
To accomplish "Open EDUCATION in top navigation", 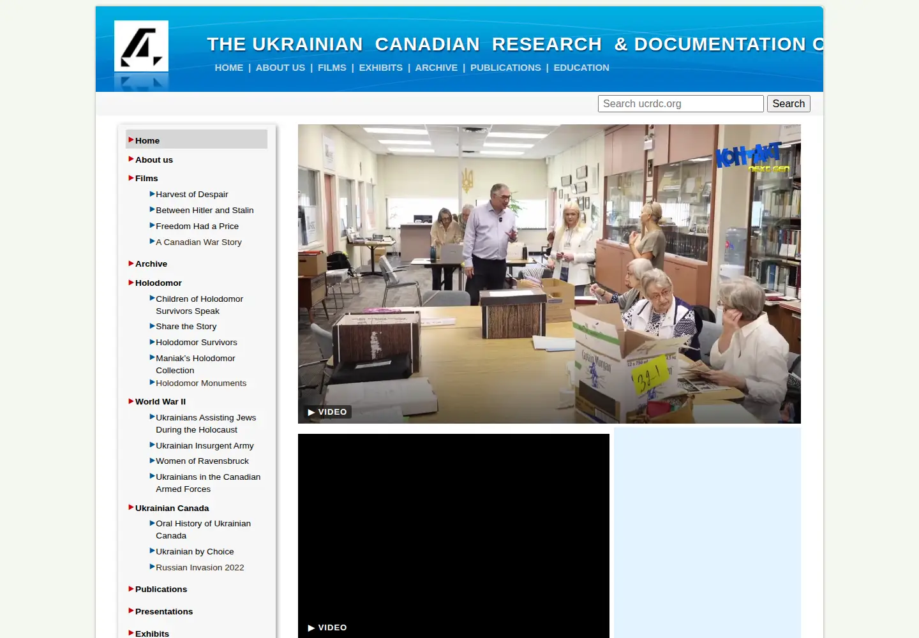I will pyautogui.click(x=581, y=68).
